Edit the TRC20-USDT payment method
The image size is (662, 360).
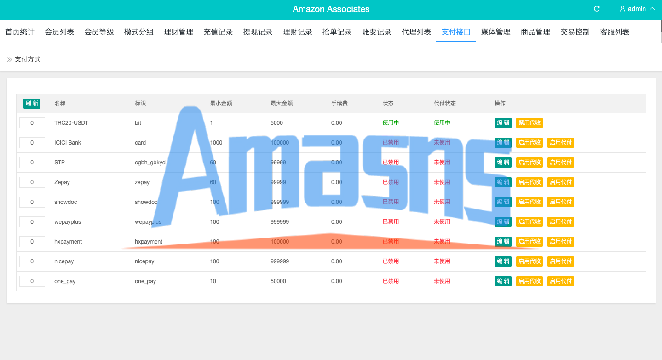tap(503, 122)
